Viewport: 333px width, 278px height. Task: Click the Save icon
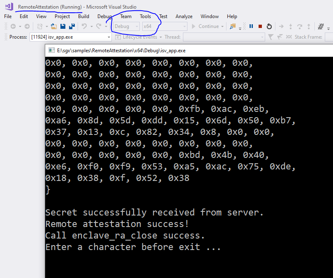tap(62, 26)
